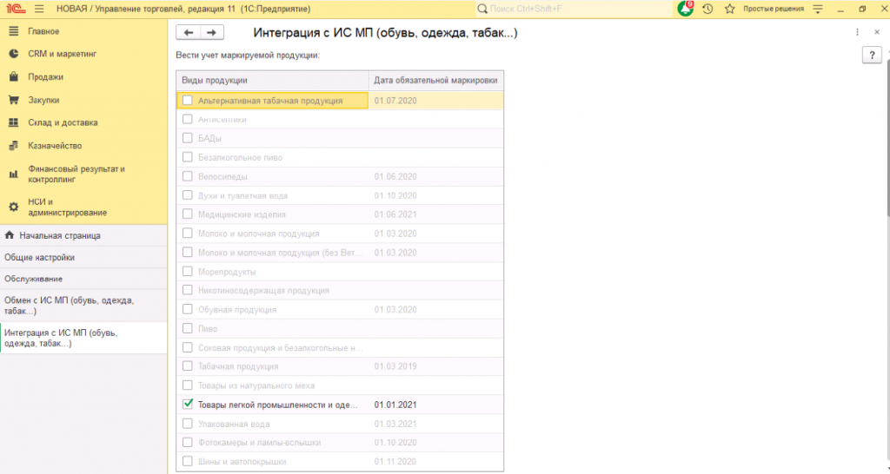890x474 pixels.
Task: Enable Альтернативная табачная продукция checkbox
Action: [x=187, y=101]
